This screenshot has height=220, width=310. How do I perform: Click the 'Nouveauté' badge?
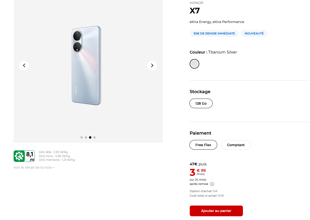coord(254,33)
